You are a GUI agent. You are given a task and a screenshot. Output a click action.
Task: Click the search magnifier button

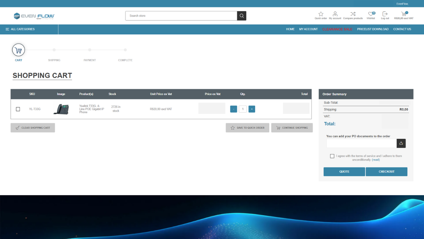click(x=242, y=16)
